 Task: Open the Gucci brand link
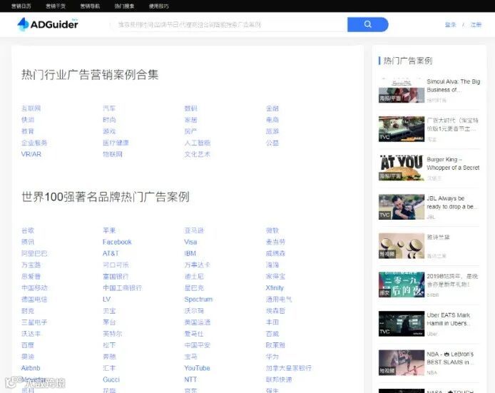pyautogui.click(x=111, y=379)
